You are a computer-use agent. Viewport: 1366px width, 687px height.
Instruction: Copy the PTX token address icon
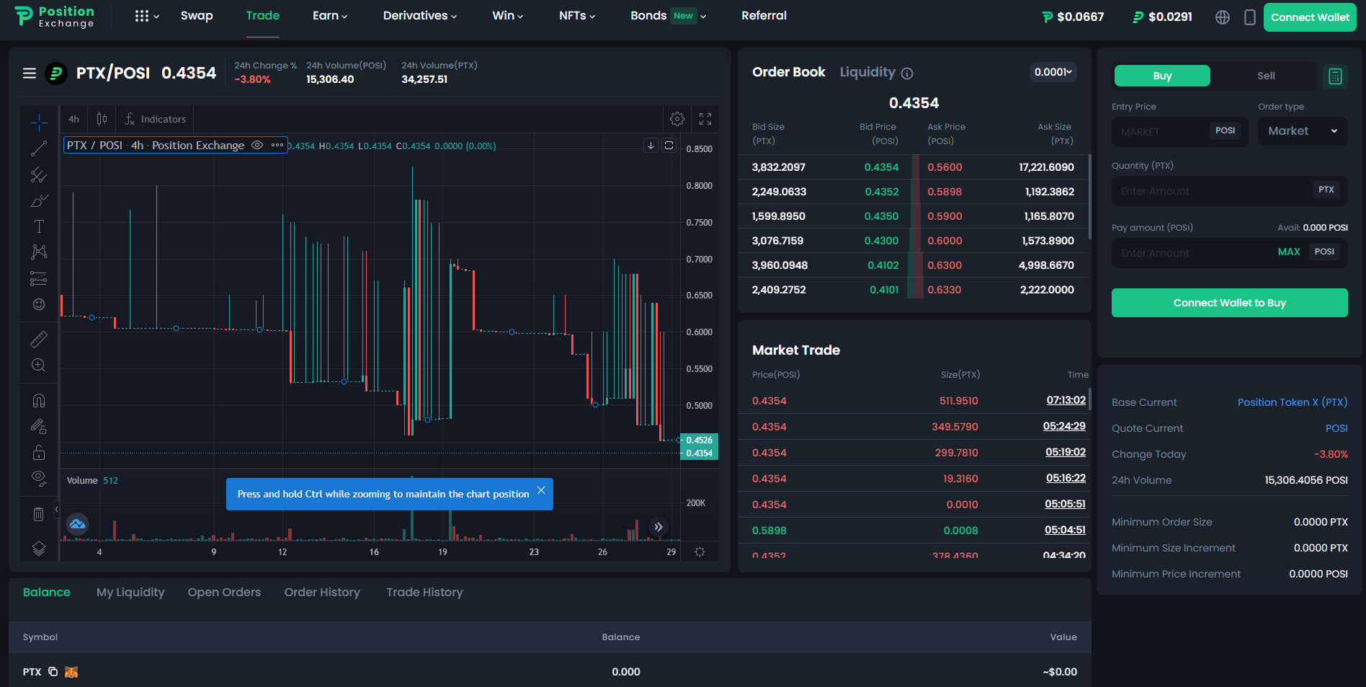pos(53,671)
